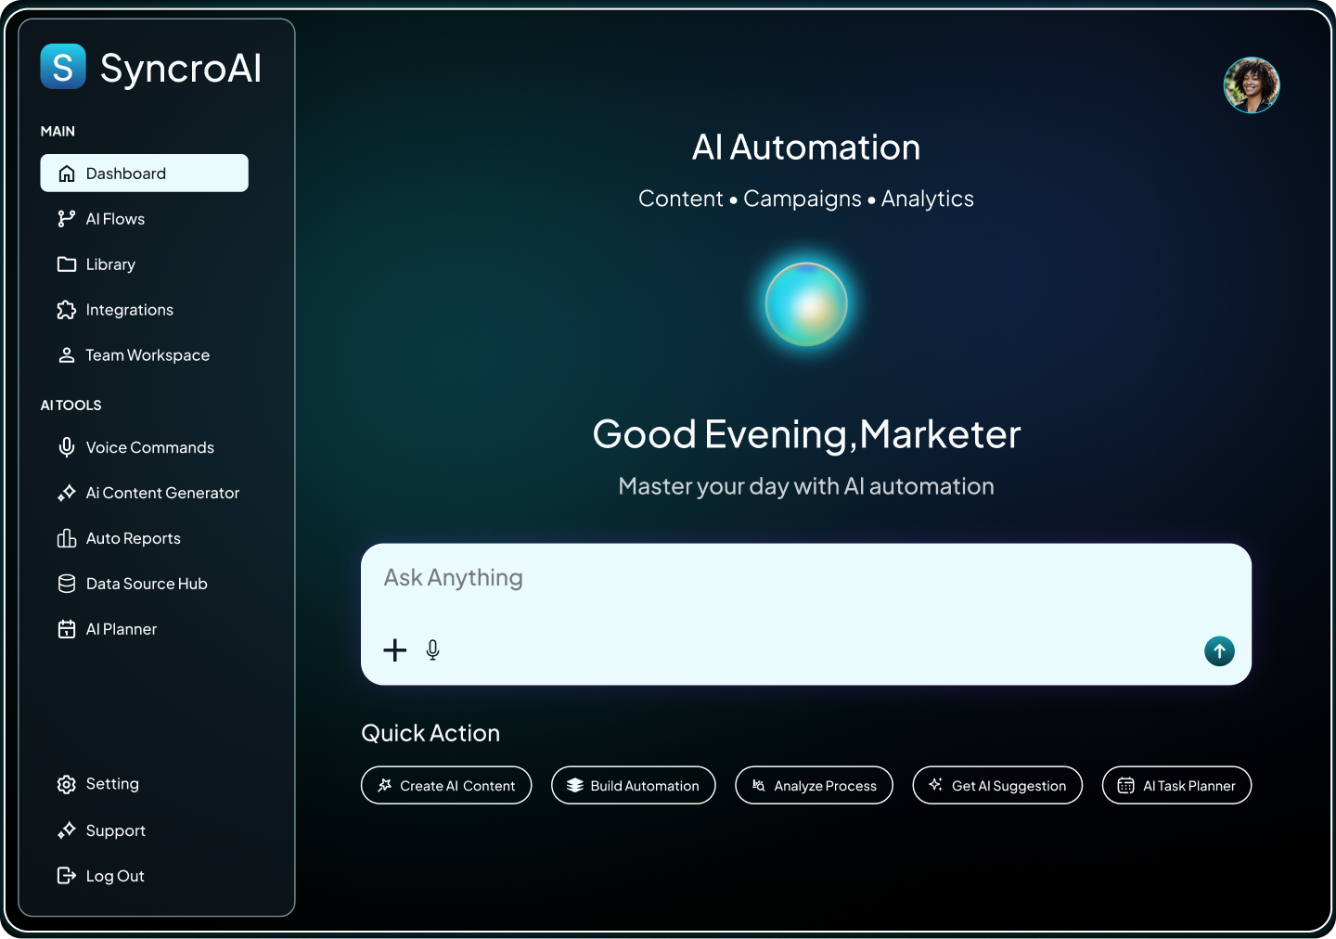Image resolution: width=1336 pixels, height=939 pixels.
Task: Click the plus attachment icon
Action: click(x=395, y=650)
